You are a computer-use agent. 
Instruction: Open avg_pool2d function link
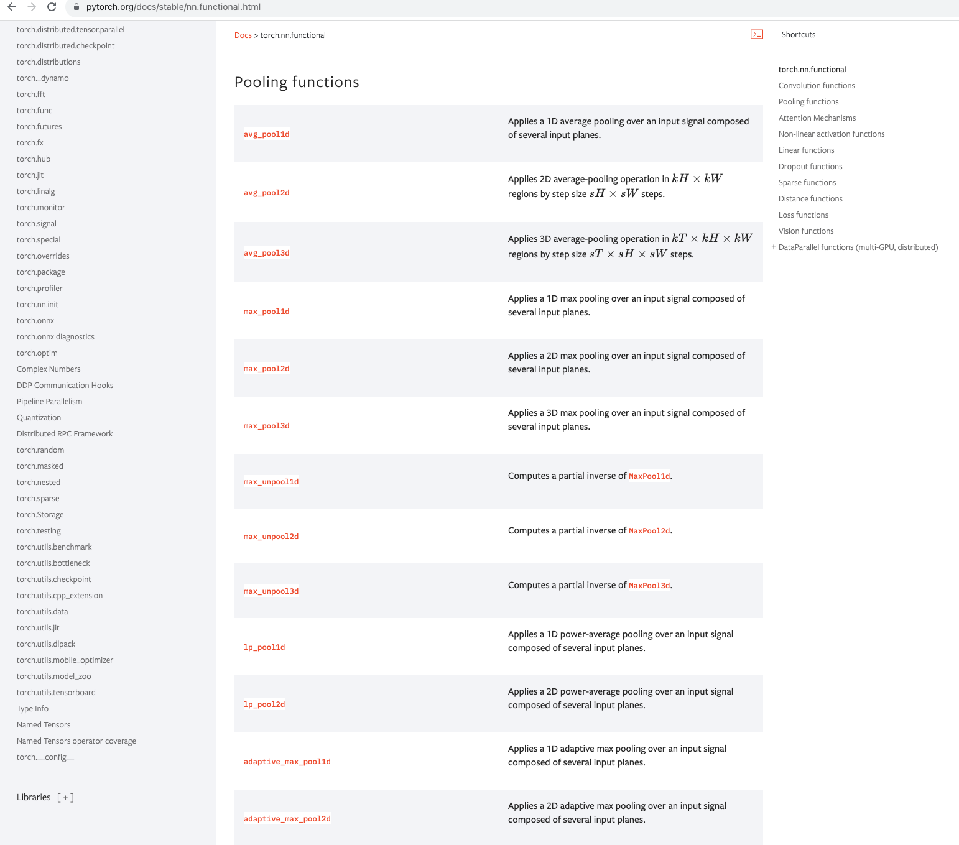coord(266,193)
